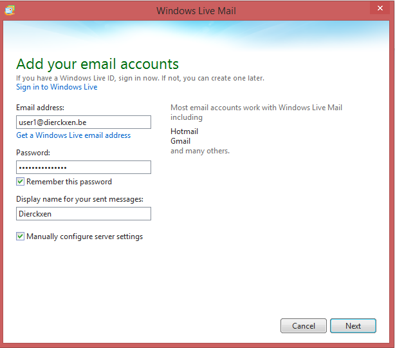Image resolution: width=395 pixels, height=348 pixels.
Task: Click into the Email address field
Action: [x=84, y=122]
